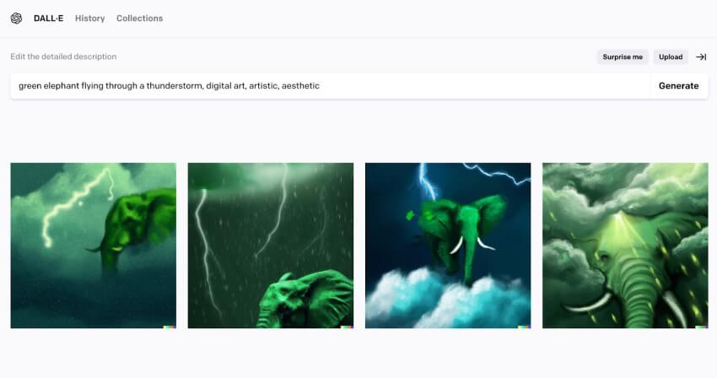Click the Generate button
The height and width of the screenshot is (378, 717).
678,85
